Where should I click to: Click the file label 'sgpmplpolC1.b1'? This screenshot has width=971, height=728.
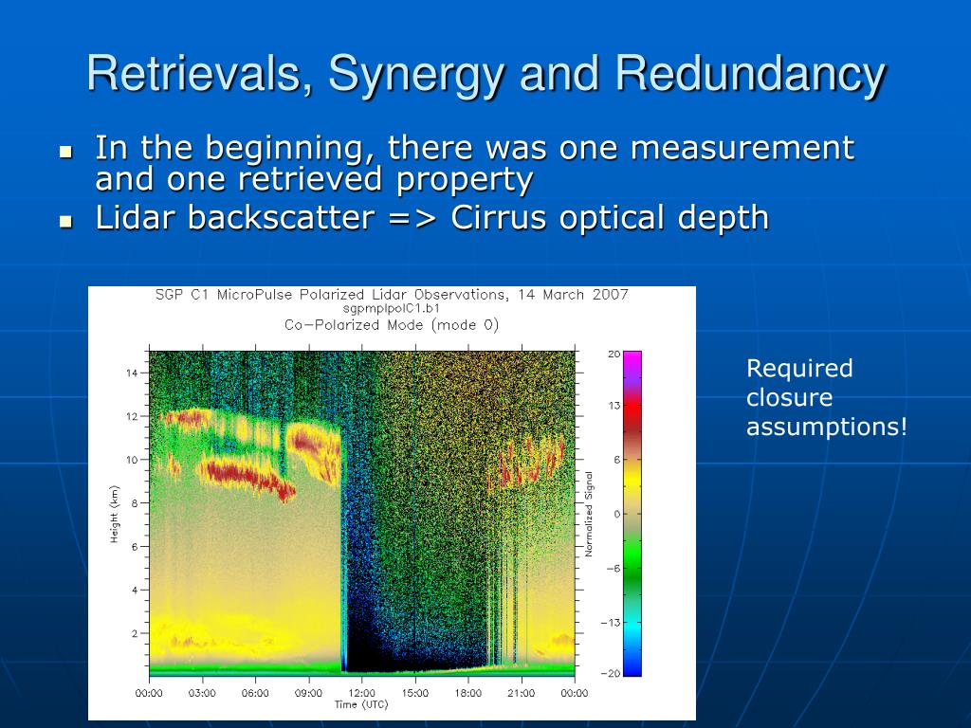392,308
